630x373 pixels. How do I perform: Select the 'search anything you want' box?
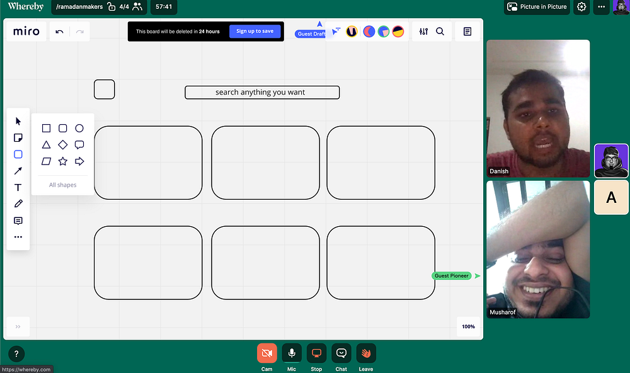click(262, 93)
